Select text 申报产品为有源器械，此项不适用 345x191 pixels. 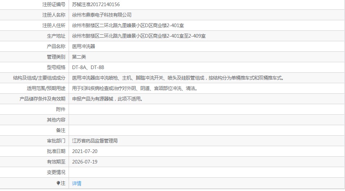tap(107, 99)
